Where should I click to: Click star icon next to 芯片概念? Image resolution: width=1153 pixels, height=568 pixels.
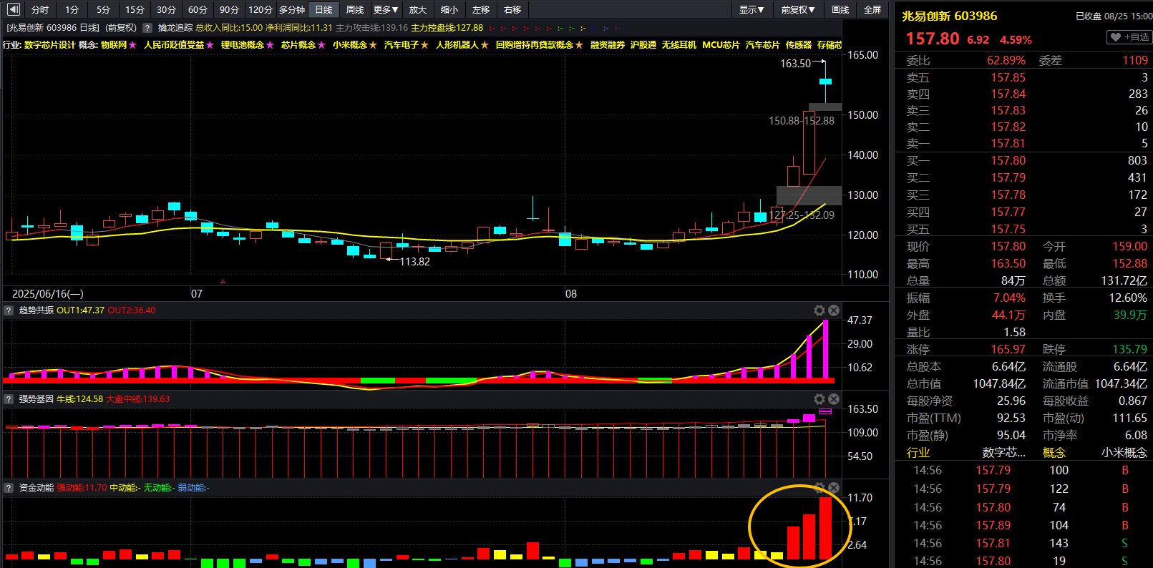click(321, 45)
